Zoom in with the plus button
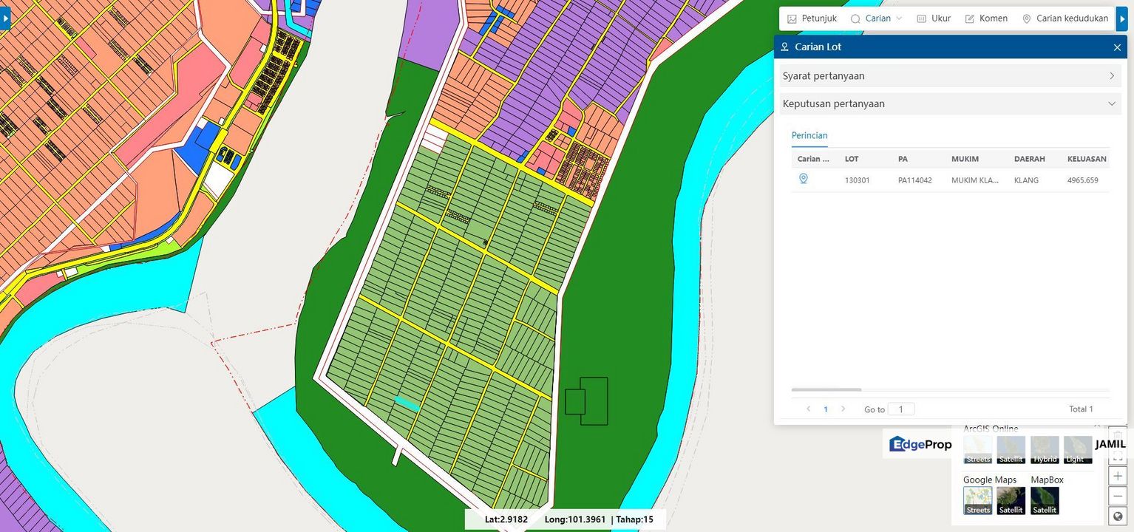The width and height of the screenshot is (1134, 532). (x=1118, y=477)
